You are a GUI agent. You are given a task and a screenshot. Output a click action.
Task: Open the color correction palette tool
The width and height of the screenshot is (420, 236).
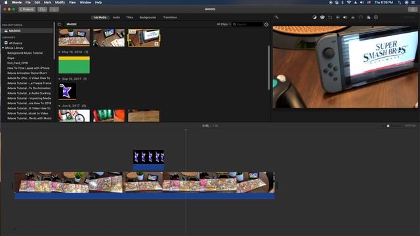coord(322,17)
